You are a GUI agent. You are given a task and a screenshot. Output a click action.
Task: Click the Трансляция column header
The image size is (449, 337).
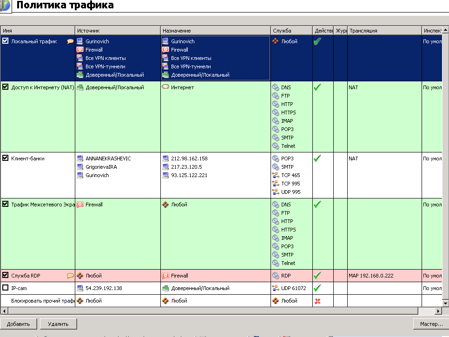(384, 30)
